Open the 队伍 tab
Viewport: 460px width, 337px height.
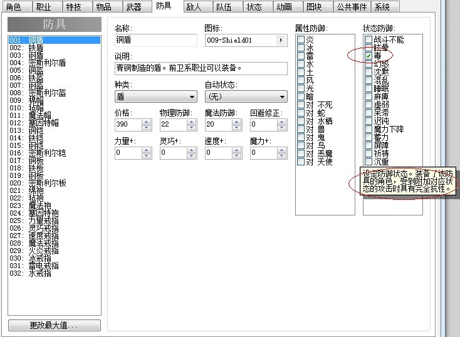click(227, 7)
